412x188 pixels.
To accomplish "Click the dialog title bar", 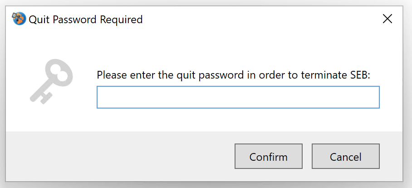I will (236, 19).
